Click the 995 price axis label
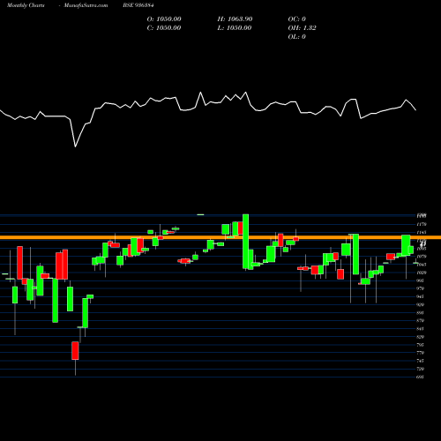The height and width of the screenshot is (441, 441). point(421,280)
